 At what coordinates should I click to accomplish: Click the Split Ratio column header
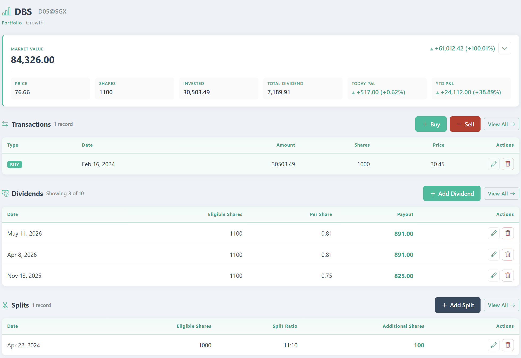(x=285, y=326)
